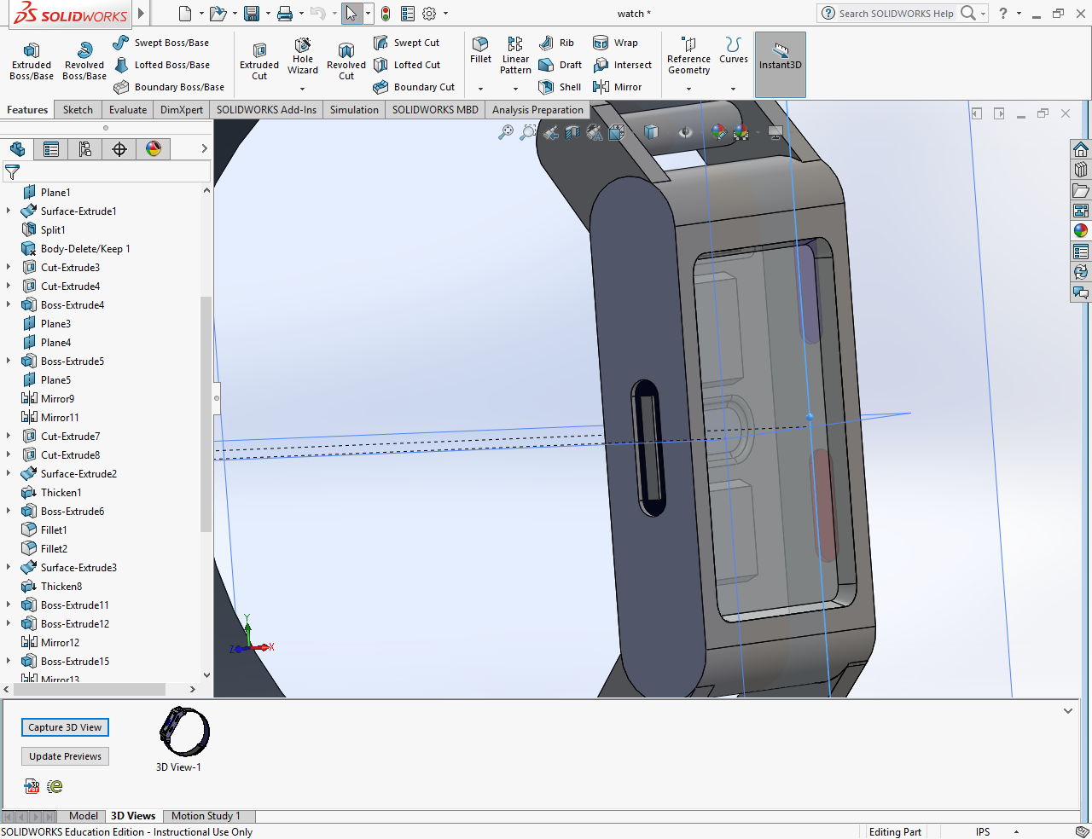Open the Curves dropdown
This screenshot has height=839, width=1092.
[733, 89]
